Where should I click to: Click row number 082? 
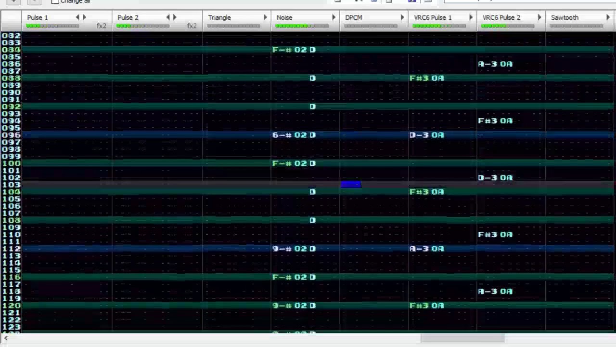11,36
